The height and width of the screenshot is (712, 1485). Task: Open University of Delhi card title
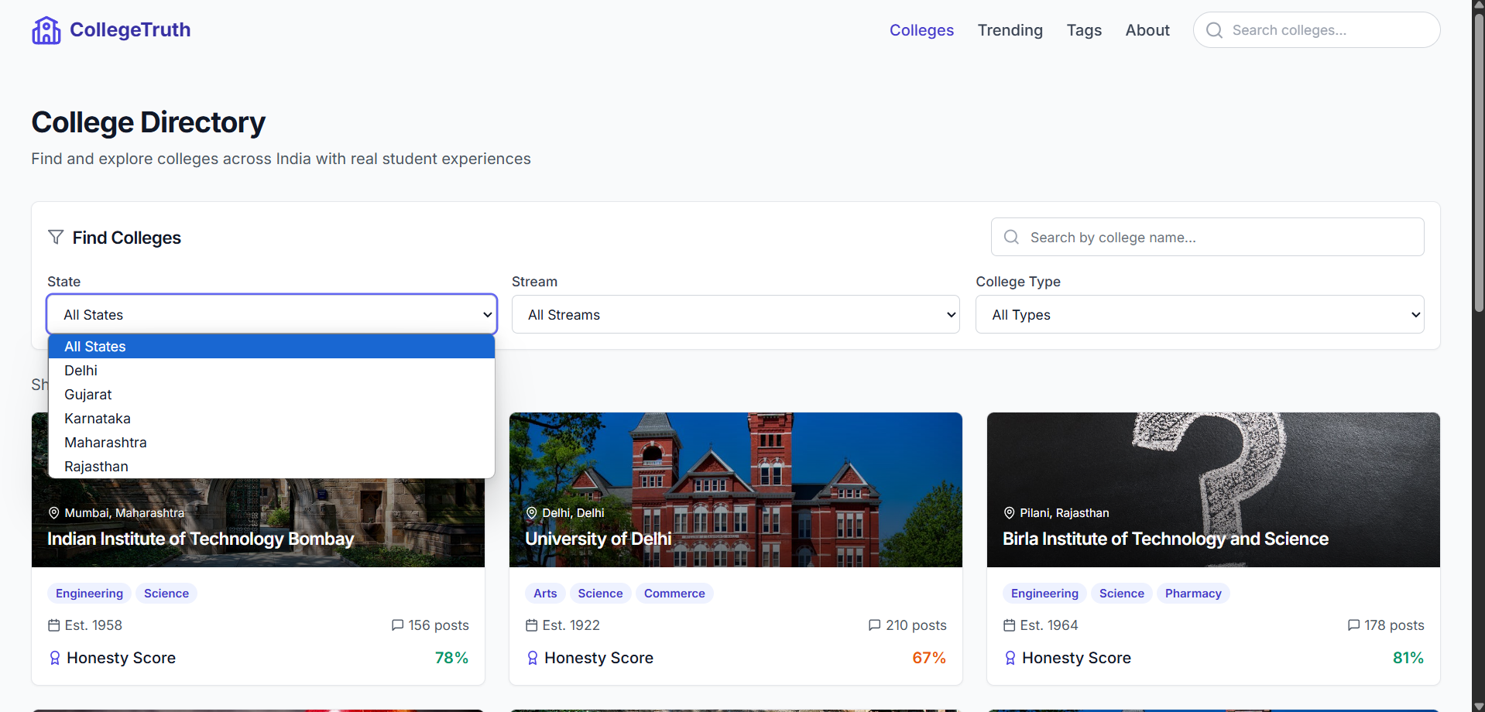pos(598,539)
